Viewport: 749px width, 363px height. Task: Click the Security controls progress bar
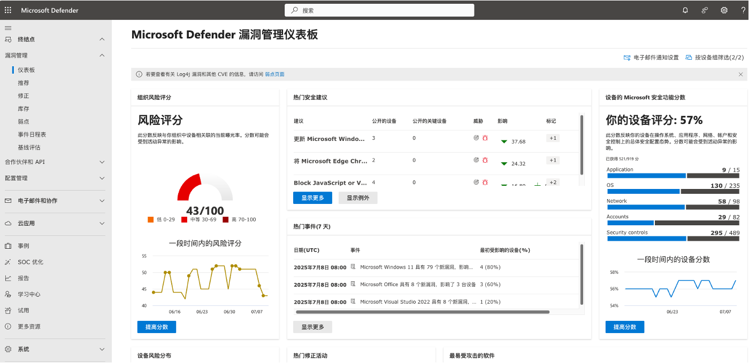(673, 239)
